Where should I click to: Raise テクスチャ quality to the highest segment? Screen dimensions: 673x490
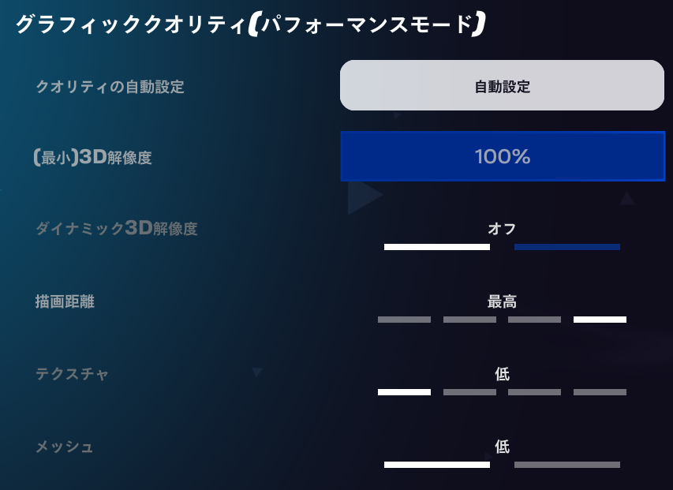click(x=600, y=391)
